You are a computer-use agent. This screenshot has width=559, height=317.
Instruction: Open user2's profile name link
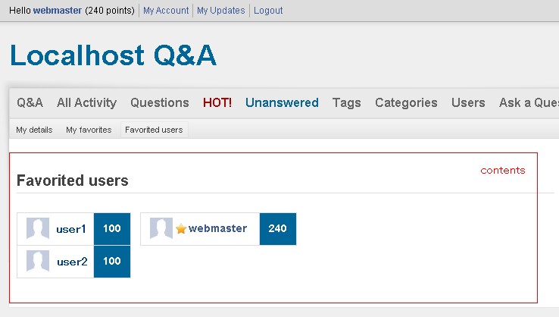tap(72, 262)
